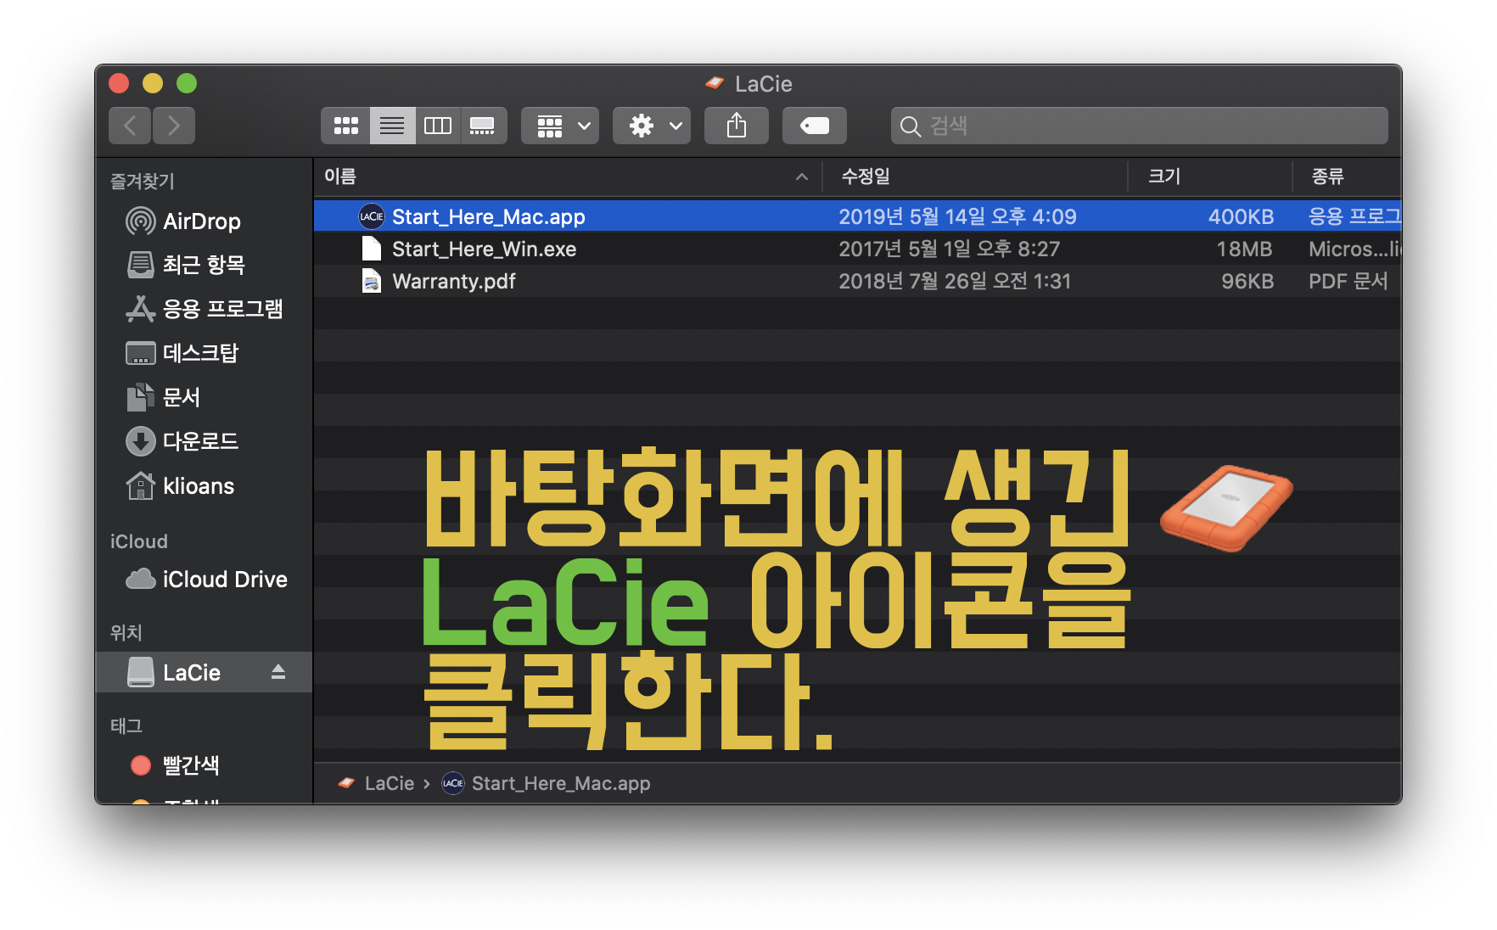Click the green zoom window button
This screenshot has width=1497, height=930.
(x=187, y=83)
